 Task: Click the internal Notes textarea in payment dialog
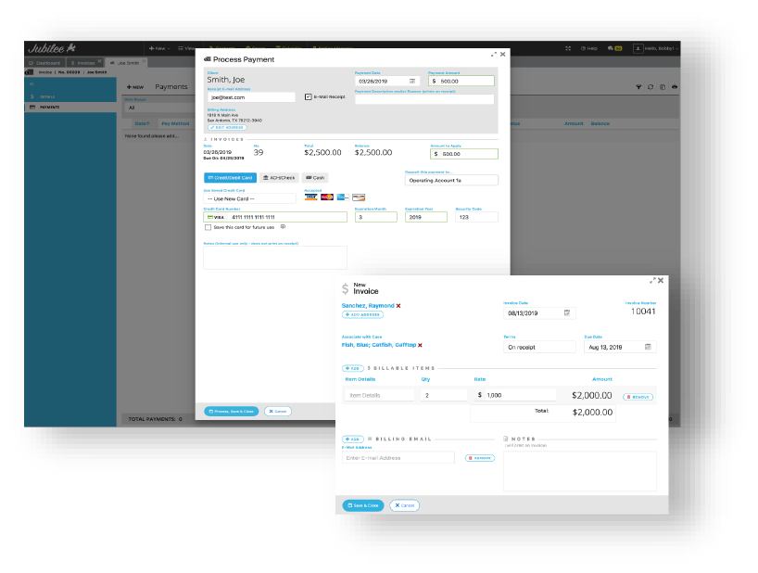pos(275,257)
